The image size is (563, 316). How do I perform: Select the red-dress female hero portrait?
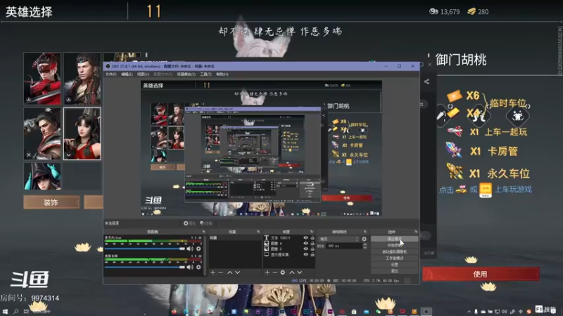(82, 133)
